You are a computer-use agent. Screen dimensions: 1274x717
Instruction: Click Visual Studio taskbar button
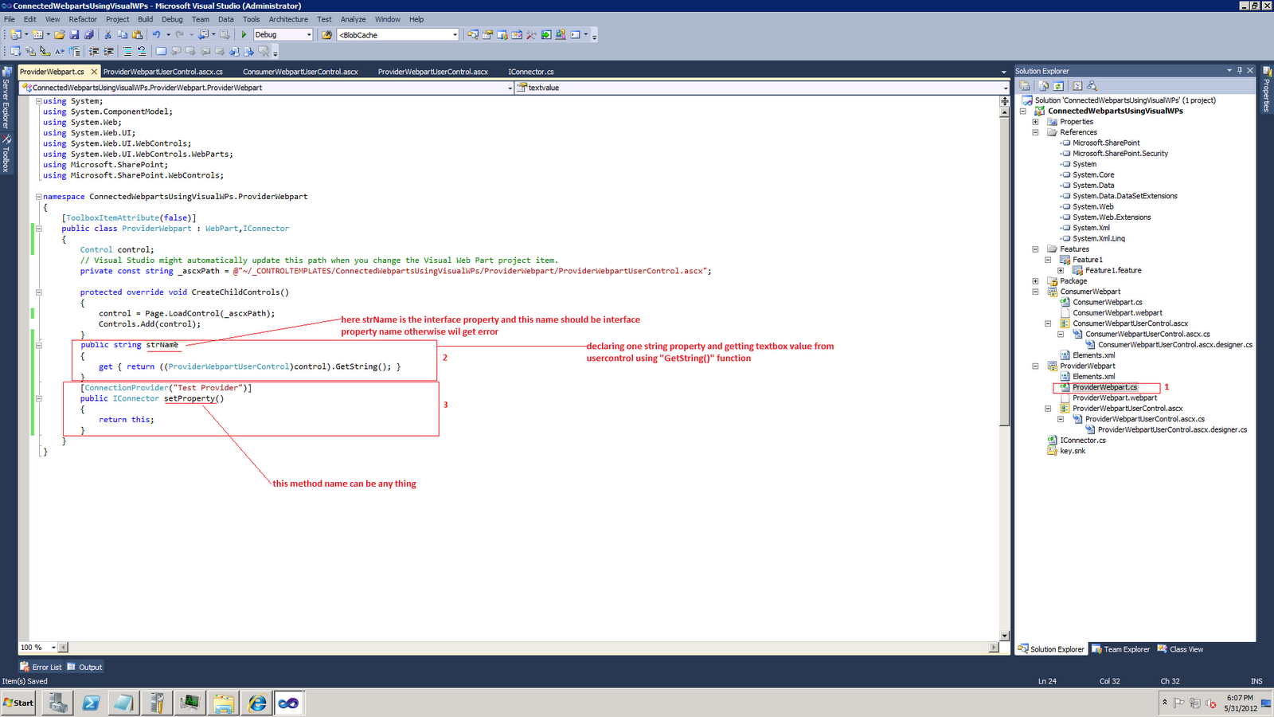point(288,703)
